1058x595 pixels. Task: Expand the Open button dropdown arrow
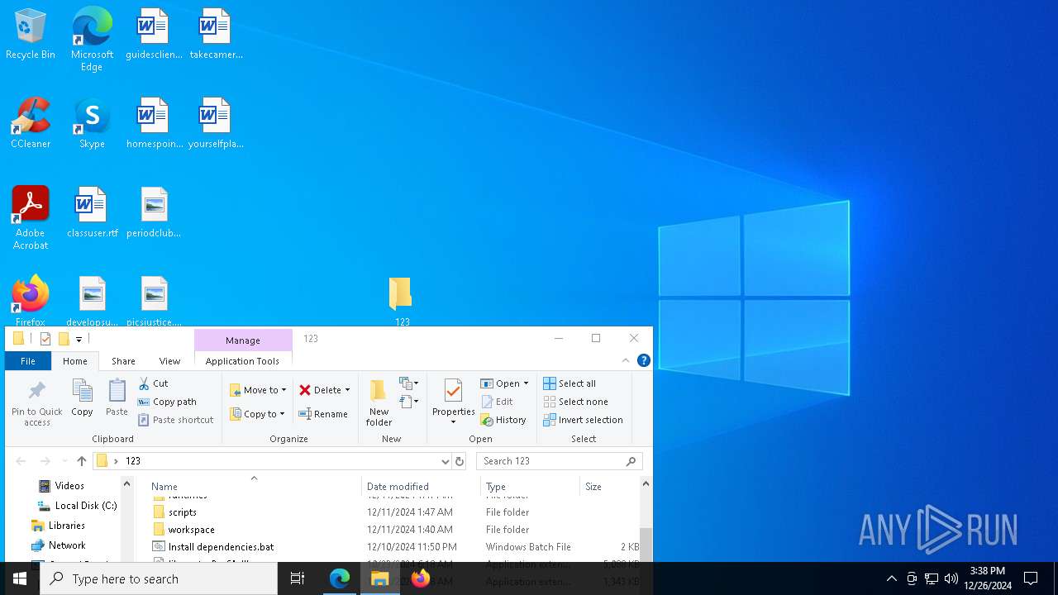coord(526,383)
